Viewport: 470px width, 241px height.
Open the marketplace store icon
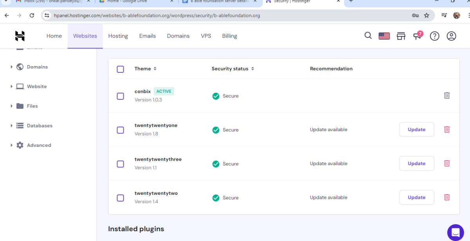coord(401,36)
